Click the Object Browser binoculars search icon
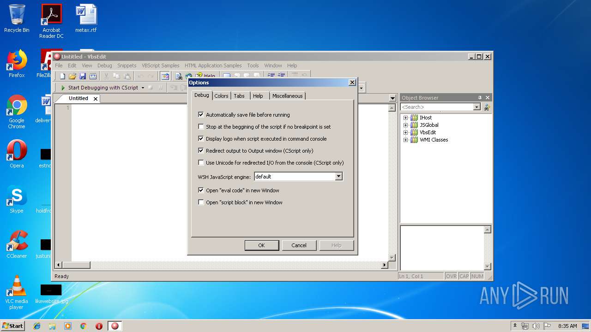The image size is (591, 332). tap(487, 107)
